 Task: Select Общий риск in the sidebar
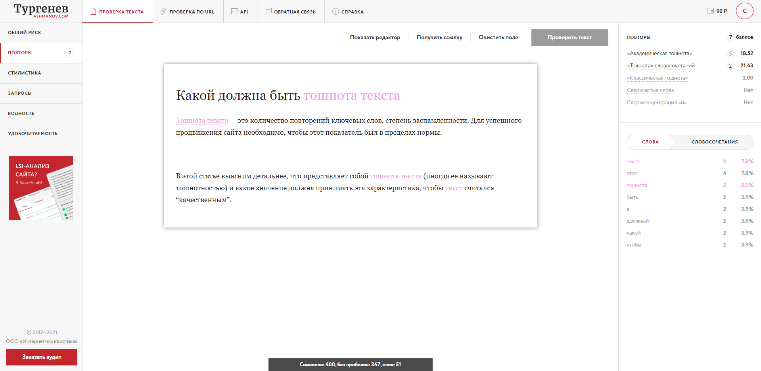click(25, 33)
